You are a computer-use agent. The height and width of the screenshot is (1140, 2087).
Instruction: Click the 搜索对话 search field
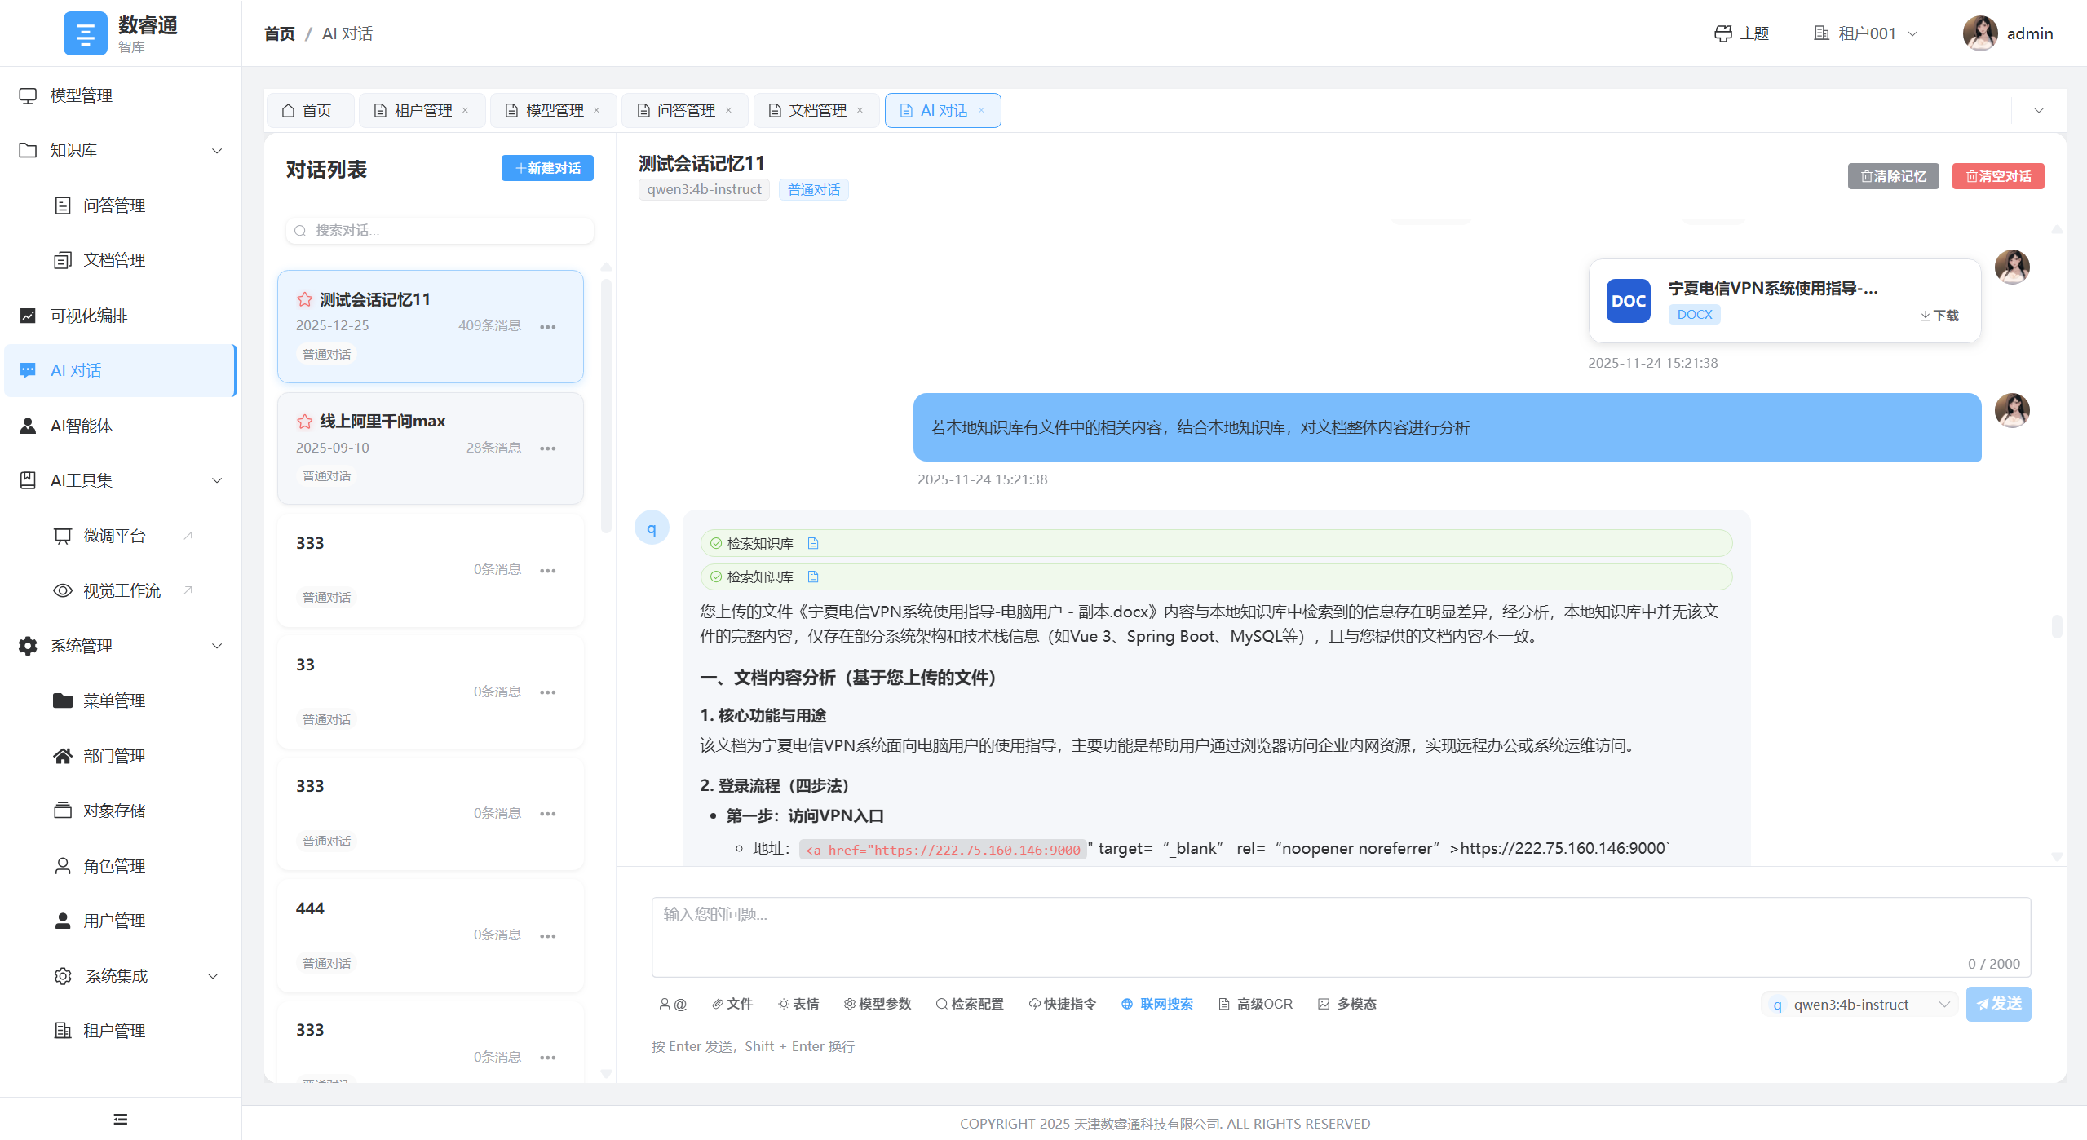coord(440,231)
